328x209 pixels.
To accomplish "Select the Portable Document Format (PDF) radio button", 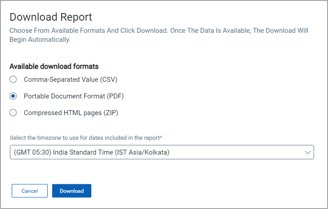I will pyautogui.click(x=13, y=96).
